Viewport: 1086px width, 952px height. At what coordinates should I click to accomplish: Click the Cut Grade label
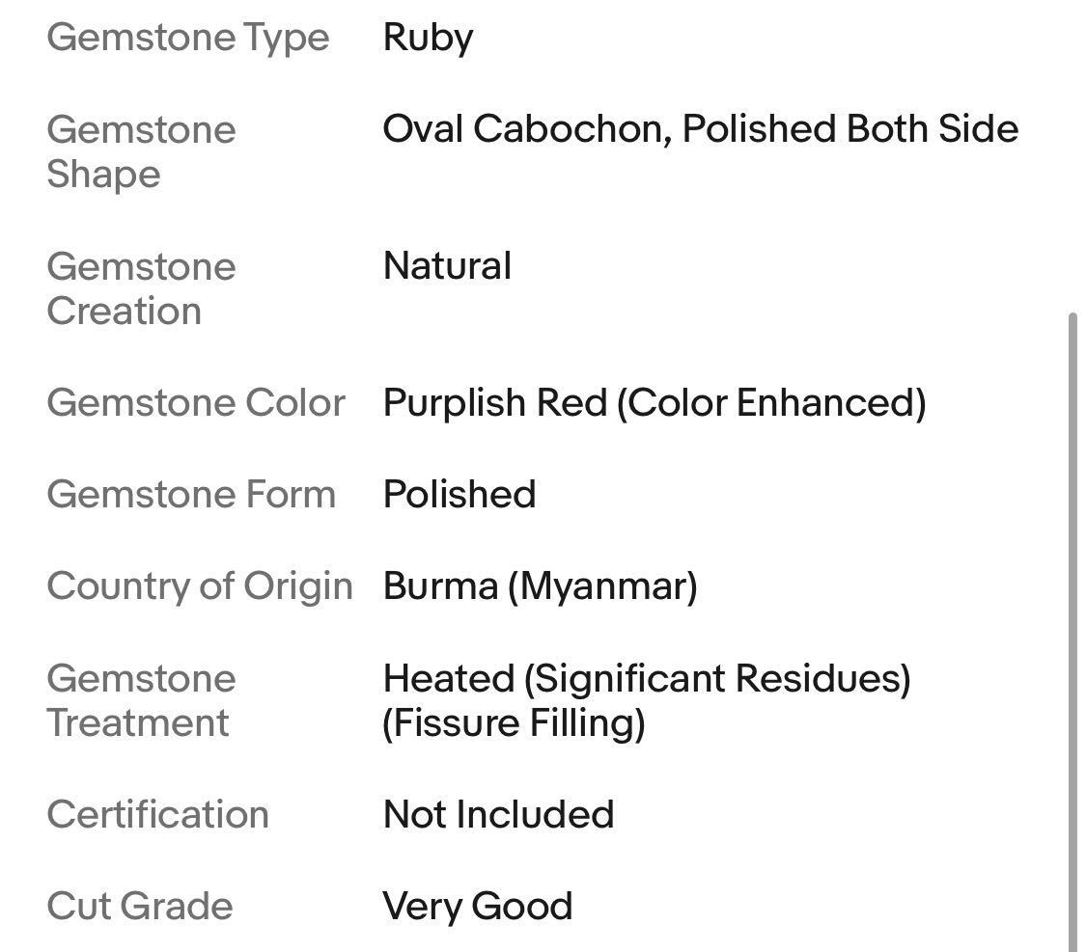(140, 906)
